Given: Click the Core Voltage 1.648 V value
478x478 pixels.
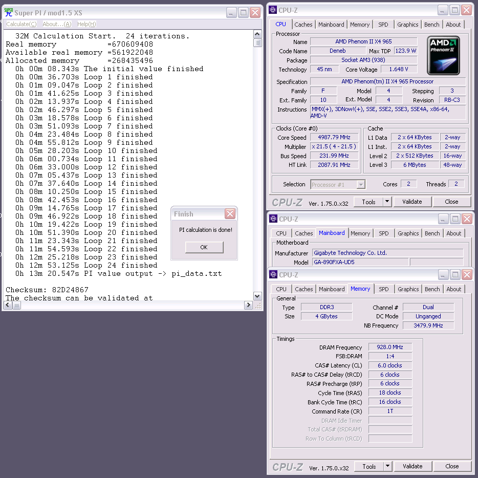Looking at the screenshot, I should 399,69.
